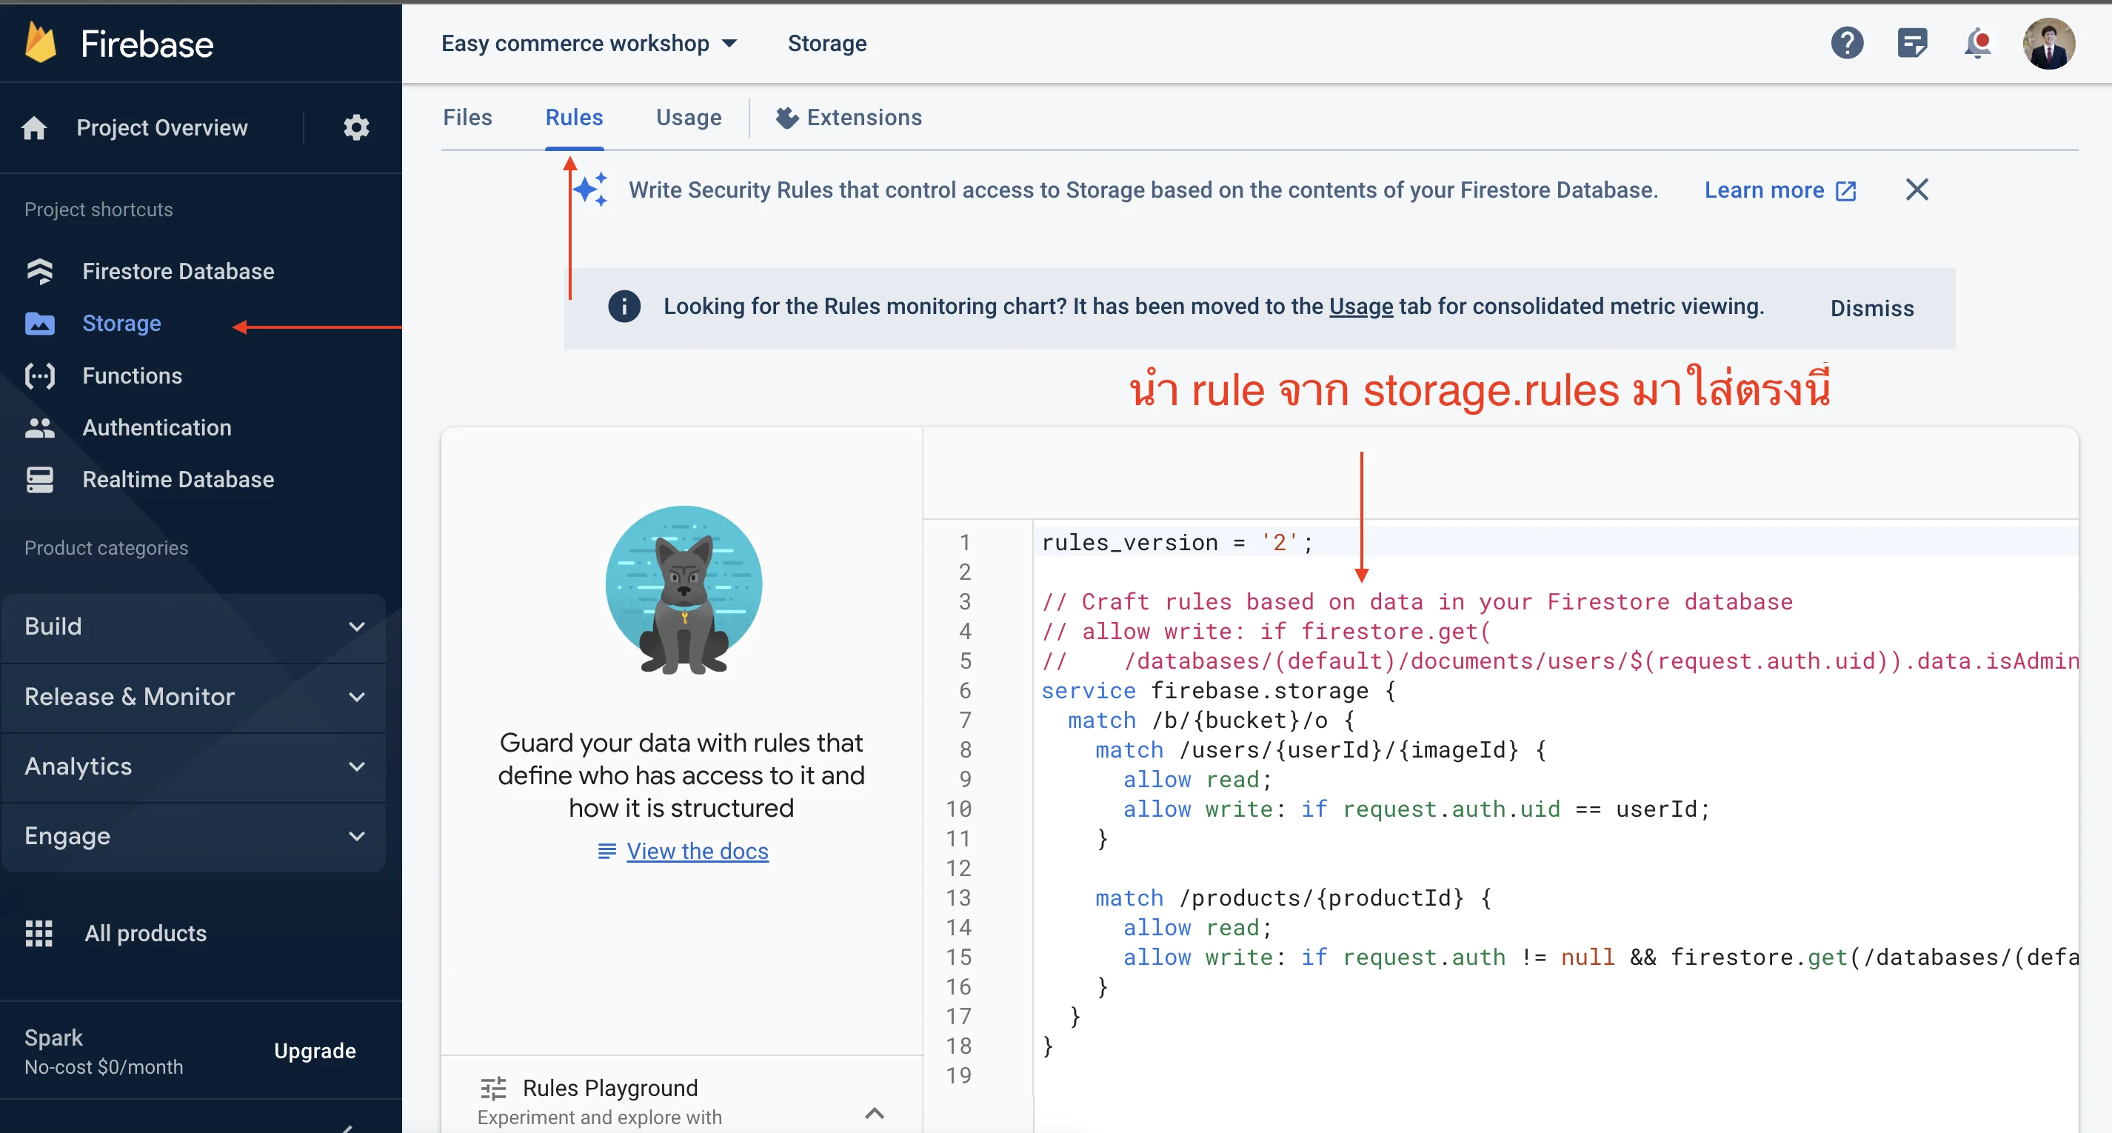Click the Firebase logo icon
The image size is (2112, 1133).
[x=40, y=43]
